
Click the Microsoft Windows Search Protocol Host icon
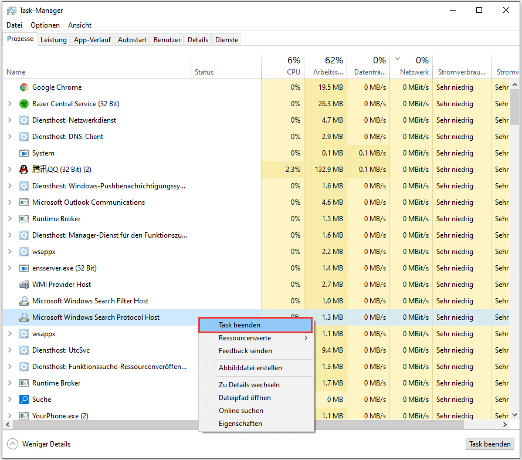tap(23, 317)
